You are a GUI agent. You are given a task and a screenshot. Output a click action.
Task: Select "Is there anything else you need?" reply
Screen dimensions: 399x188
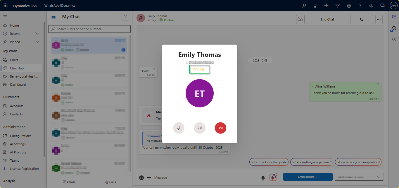(312, 162)
